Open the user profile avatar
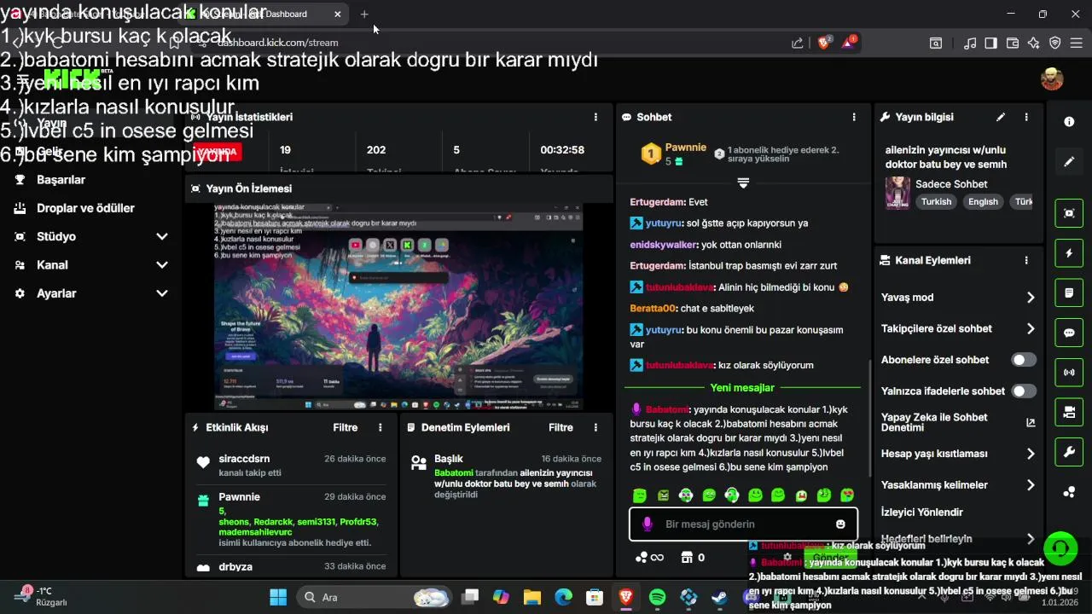This screenshot has height=614, width=1092. pyautogui.click(x=1052, y=78)
